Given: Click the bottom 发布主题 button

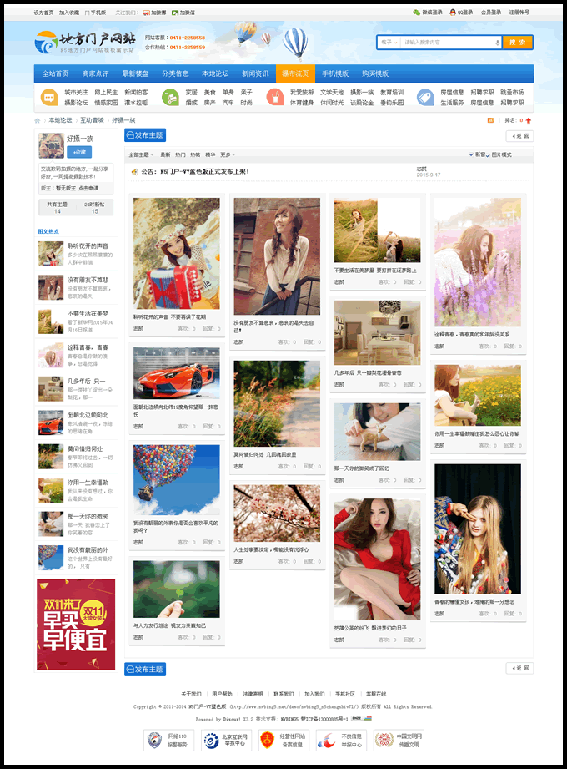Looking at the screenshot, I should point(145,670).
